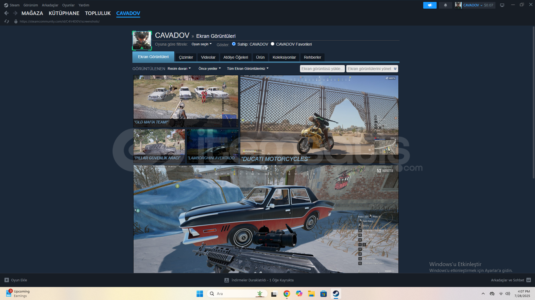Open Task View on taskbar
The image size is (535, 300).
click(274, 294)
